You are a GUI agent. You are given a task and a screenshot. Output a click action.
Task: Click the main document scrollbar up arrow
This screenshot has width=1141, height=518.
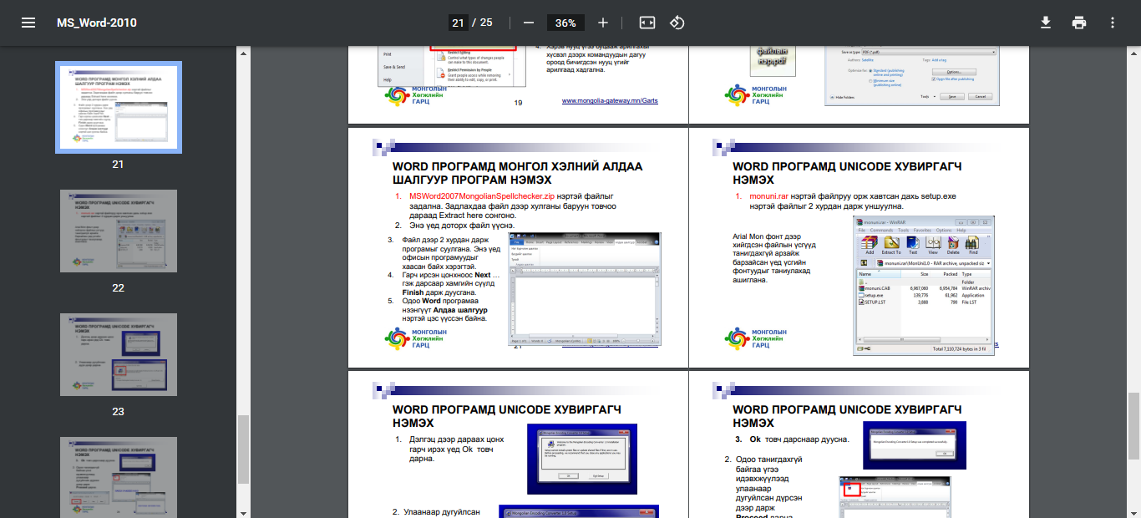(1133, 52)
